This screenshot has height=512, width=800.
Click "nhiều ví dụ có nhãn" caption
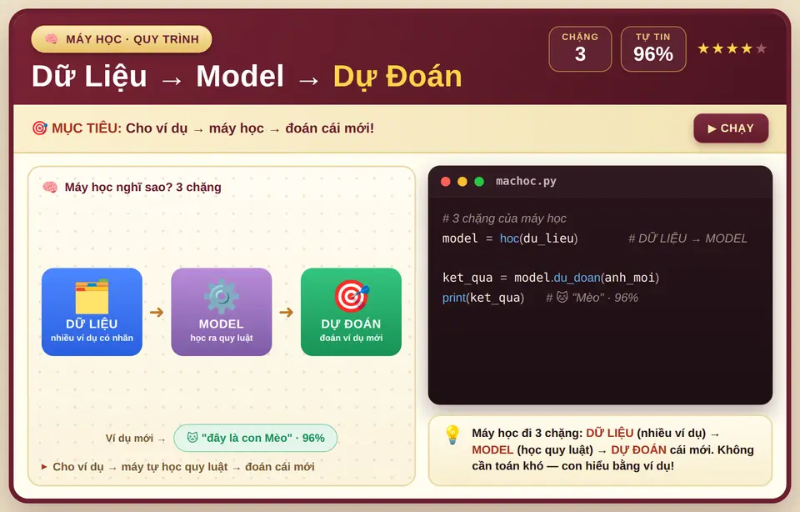click(92, 338)
